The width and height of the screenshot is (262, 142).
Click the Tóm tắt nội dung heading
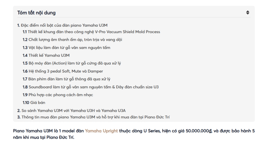coord(36,13)
